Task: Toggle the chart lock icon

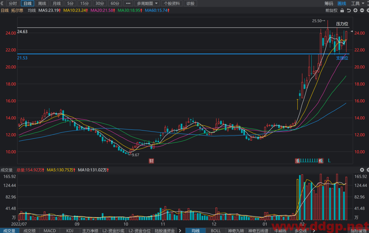Action: (x=342, y=10)
